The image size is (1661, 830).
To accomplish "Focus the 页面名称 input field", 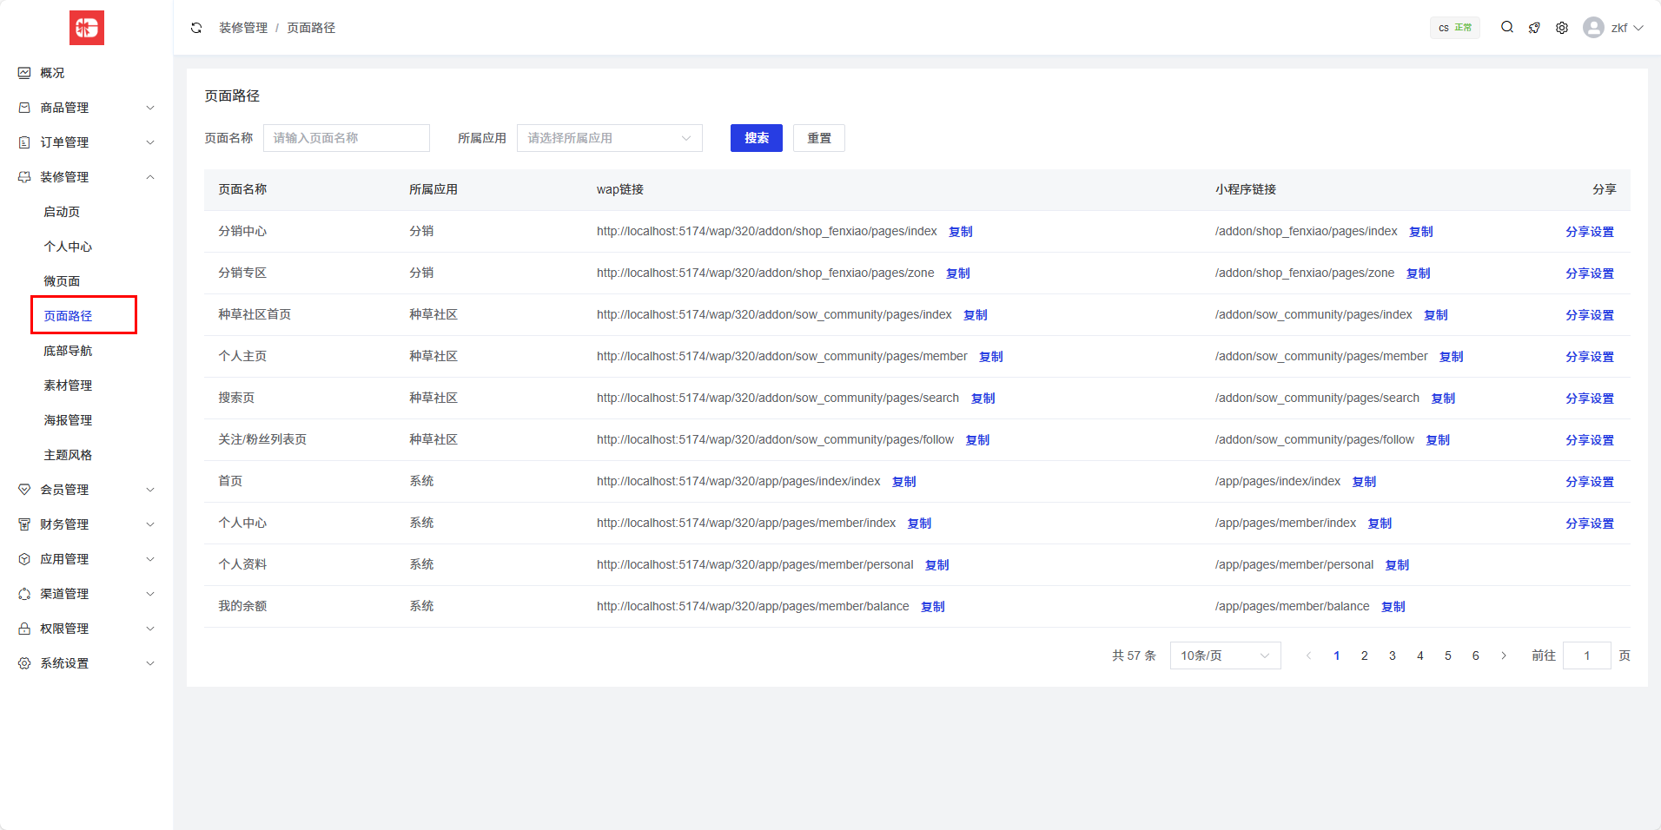I will tap(346, 138).
